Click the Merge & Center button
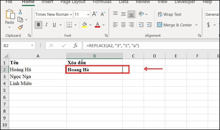This screenshot has width=220, height=130. point(174,25)
